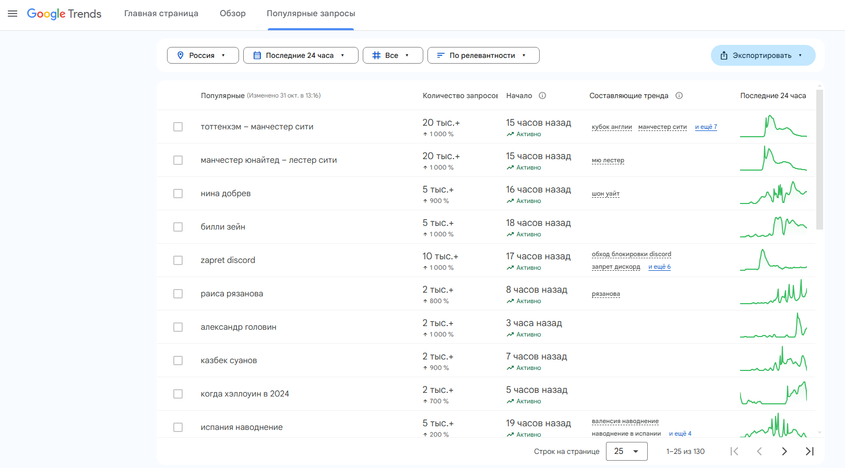Image resolution: width=845 pixels, height=468 pixels.
Task: Open когда хэллоуин в 2024 trend row
Action: (x=485, y=394)
